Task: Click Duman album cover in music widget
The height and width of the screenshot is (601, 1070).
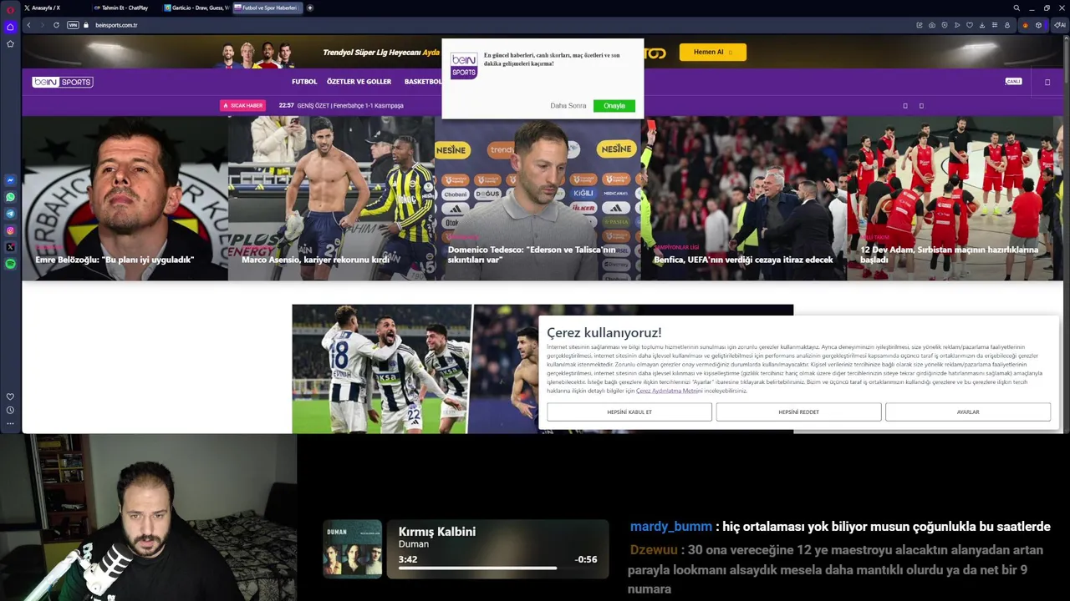Action: 353,548
